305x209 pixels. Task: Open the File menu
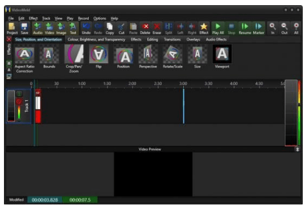[x=11, y=18]
